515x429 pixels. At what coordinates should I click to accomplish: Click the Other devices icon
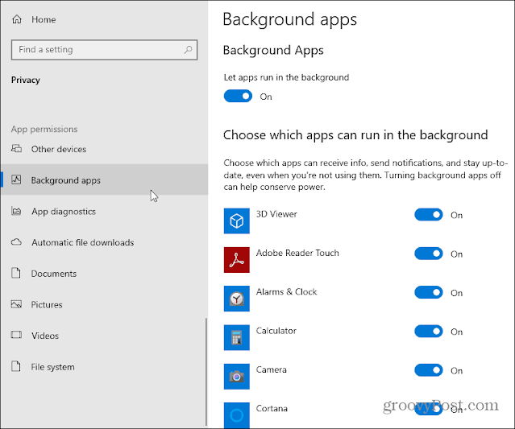[x=16, y=149]
